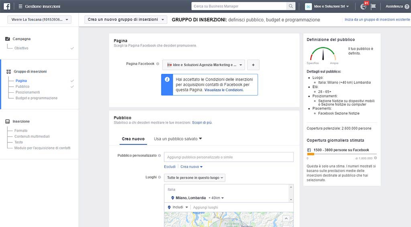Click the Inserzione section icon
The width and height of the screenshot is (411, 227).
click(x=7, y=122)
